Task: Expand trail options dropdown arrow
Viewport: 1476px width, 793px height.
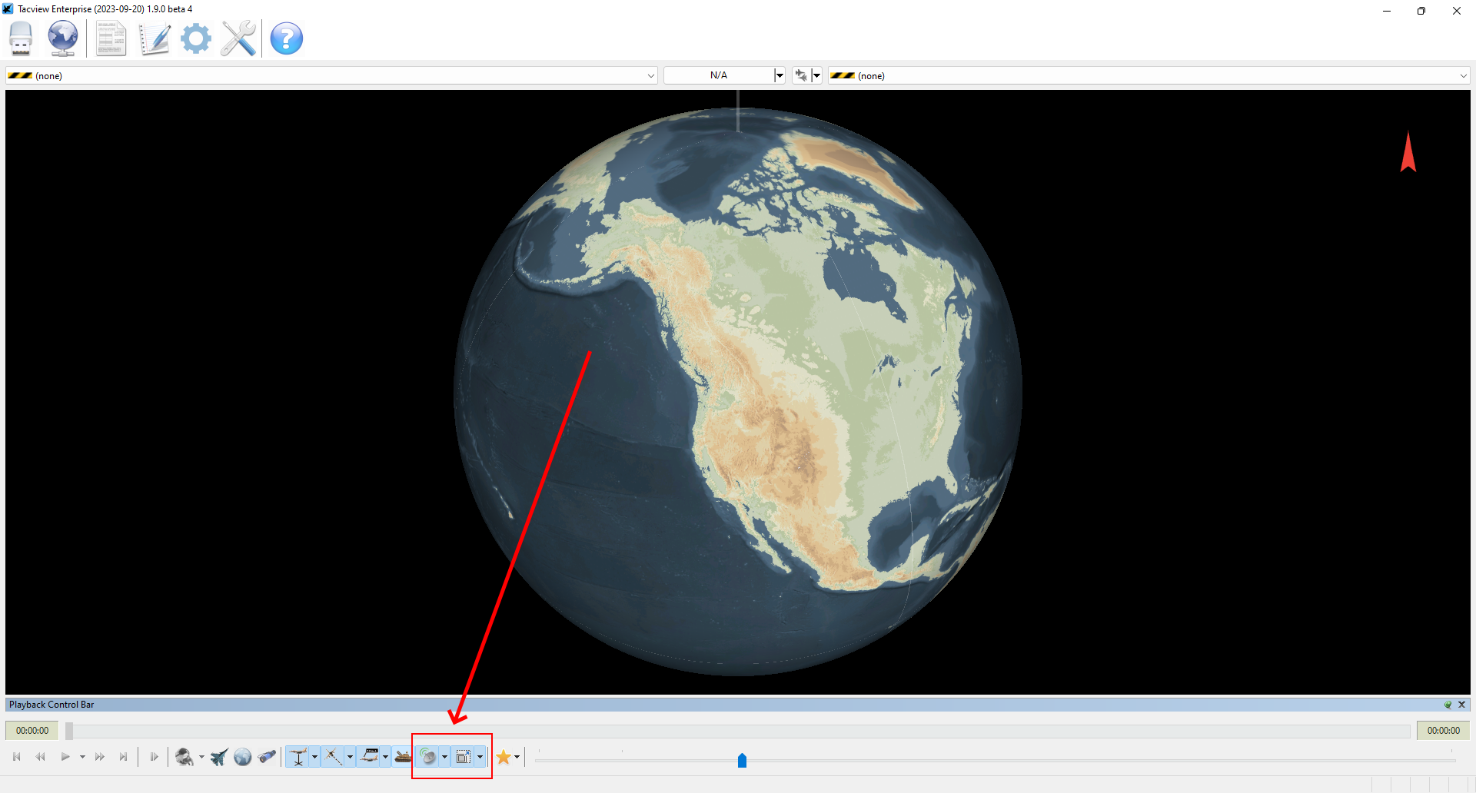Action: click(350, 757)
